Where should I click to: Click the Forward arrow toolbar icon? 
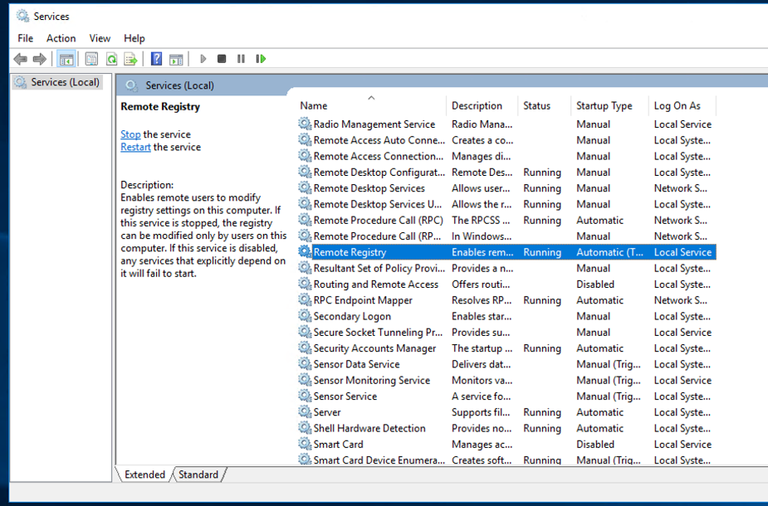pyautogui.click(x=39, y=59)
